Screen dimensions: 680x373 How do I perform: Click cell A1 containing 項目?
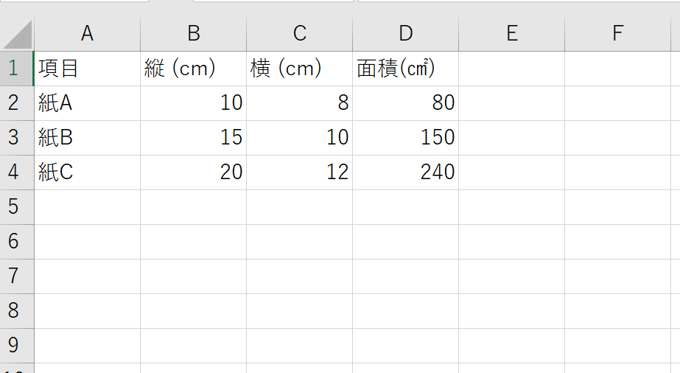pos(87,69)
